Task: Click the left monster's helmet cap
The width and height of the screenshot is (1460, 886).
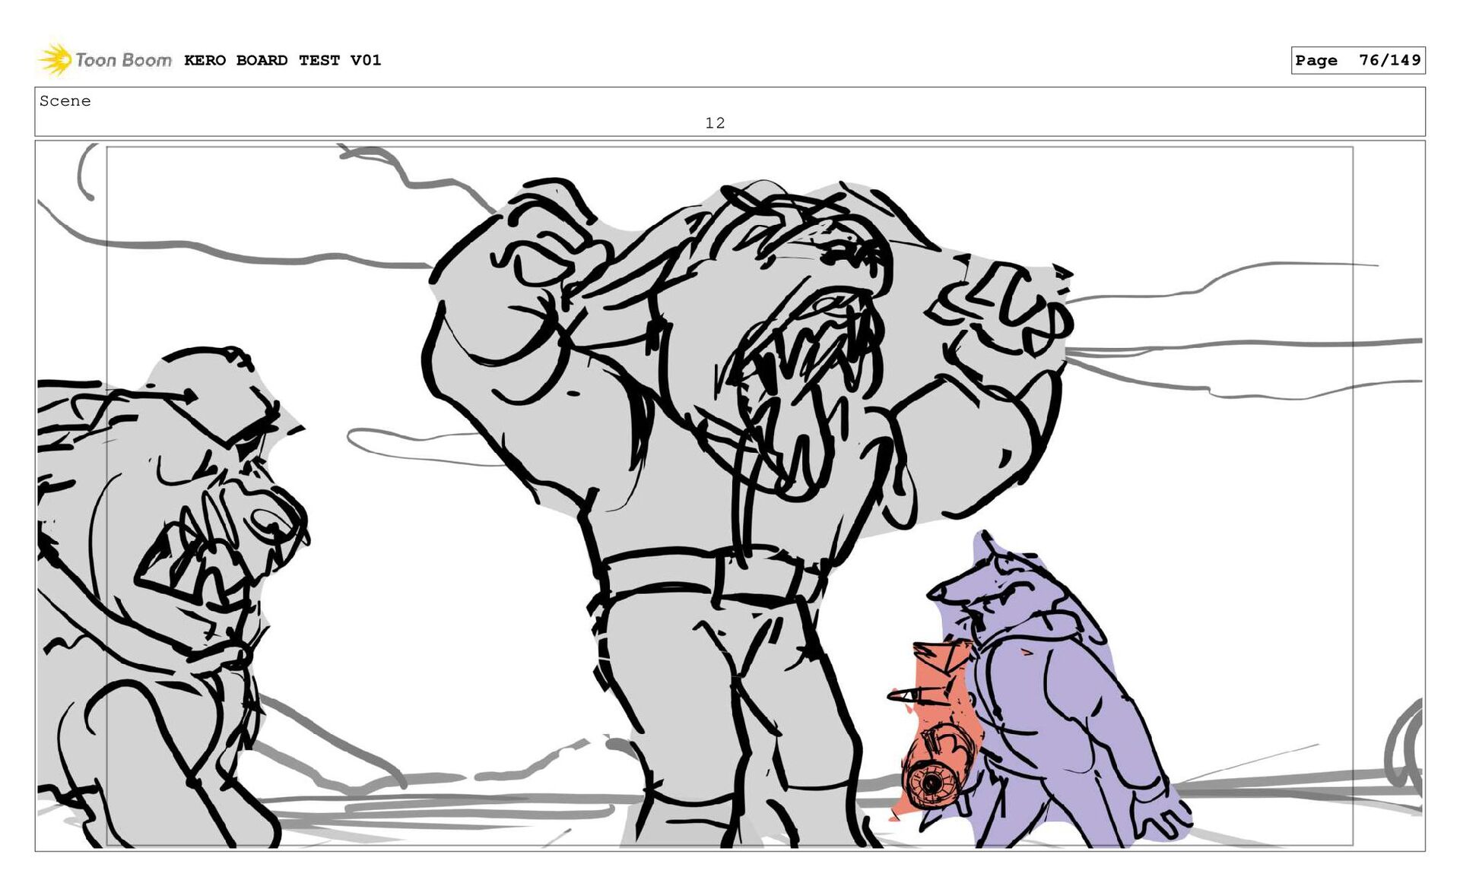Action: (x=217, y=388)
